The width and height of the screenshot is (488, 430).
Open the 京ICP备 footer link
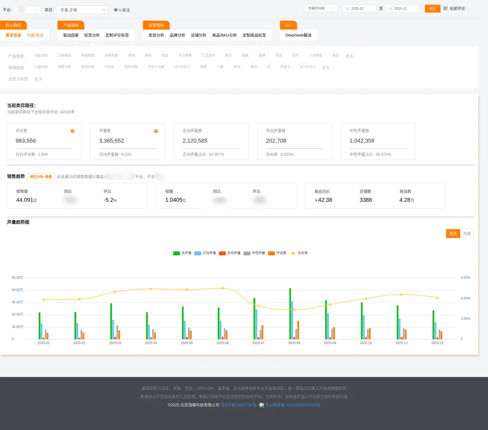pos(240,405)
